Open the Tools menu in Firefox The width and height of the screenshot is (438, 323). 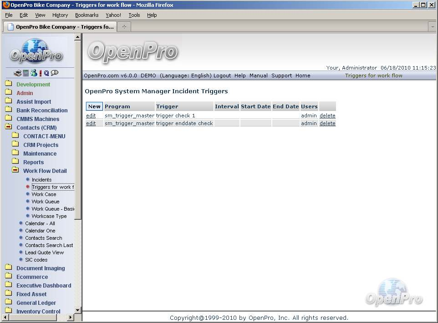134,15
